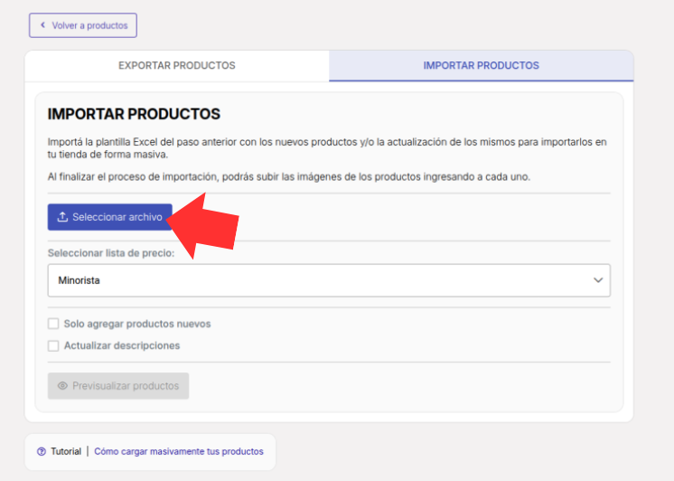The image size is (674, 481).
Task: Switch to the Exportar Productos tab
Action: pyautogui.click(x=177, y=66)
